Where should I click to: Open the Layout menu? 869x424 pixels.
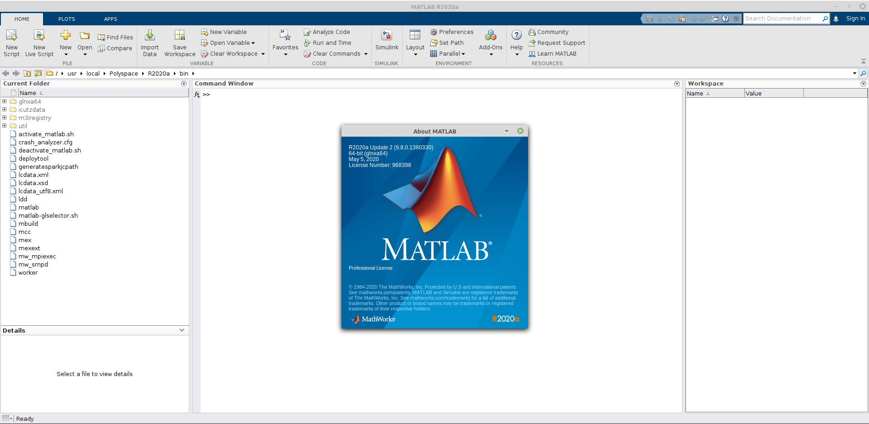click(415, 43)
